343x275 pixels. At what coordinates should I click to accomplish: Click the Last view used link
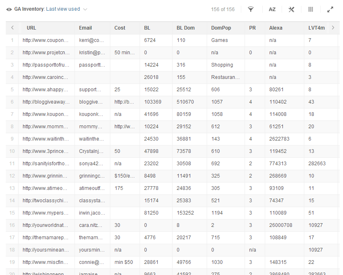[63, 9]
